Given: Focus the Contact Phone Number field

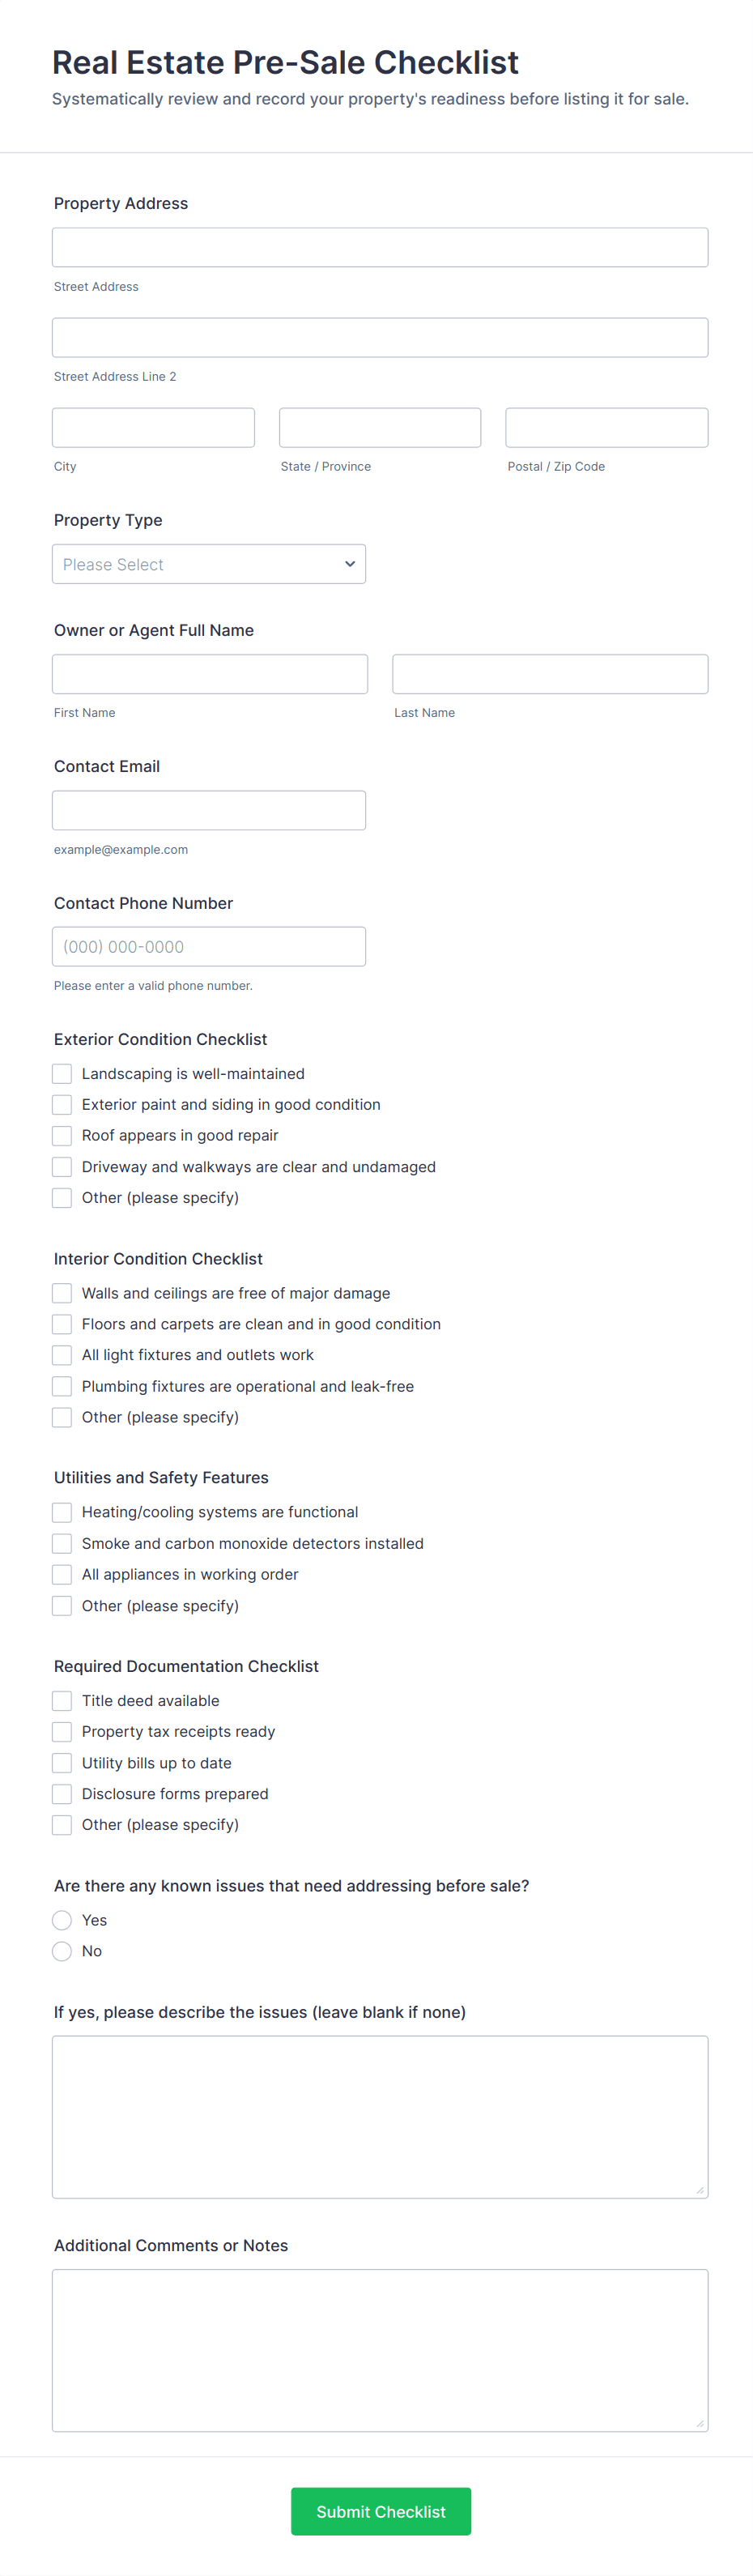Looking at the screenshot, I should click(x=208, y=946).
